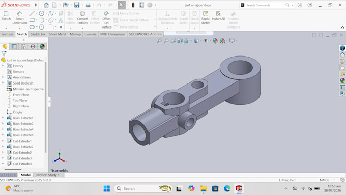Expand the Annotations tree node

(3, 77)
